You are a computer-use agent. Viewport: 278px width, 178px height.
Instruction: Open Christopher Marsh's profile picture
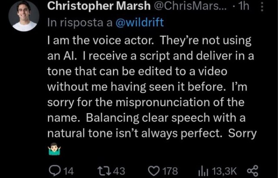pos(25,16)
